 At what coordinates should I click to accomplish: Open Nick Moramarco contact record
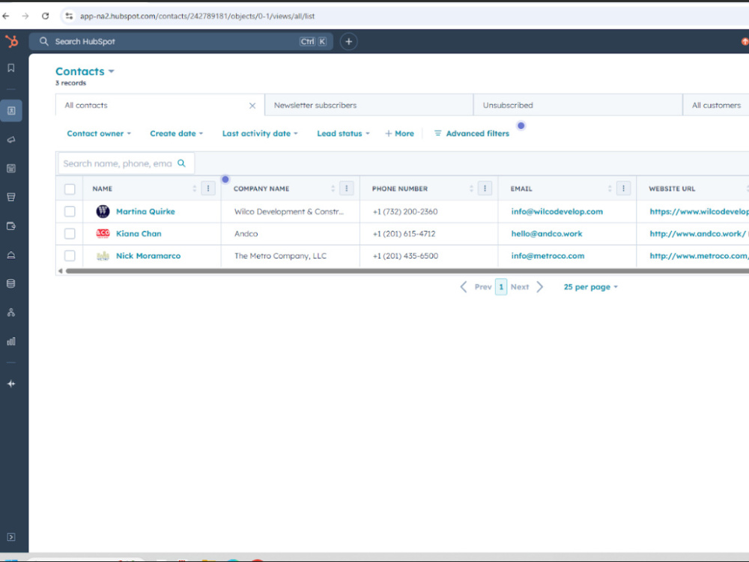tap(148, 256)
